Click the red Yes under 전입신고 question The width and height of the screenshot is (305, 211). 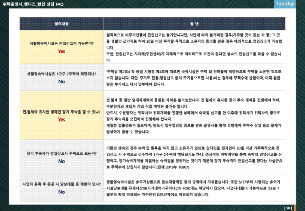pos(61,51)
